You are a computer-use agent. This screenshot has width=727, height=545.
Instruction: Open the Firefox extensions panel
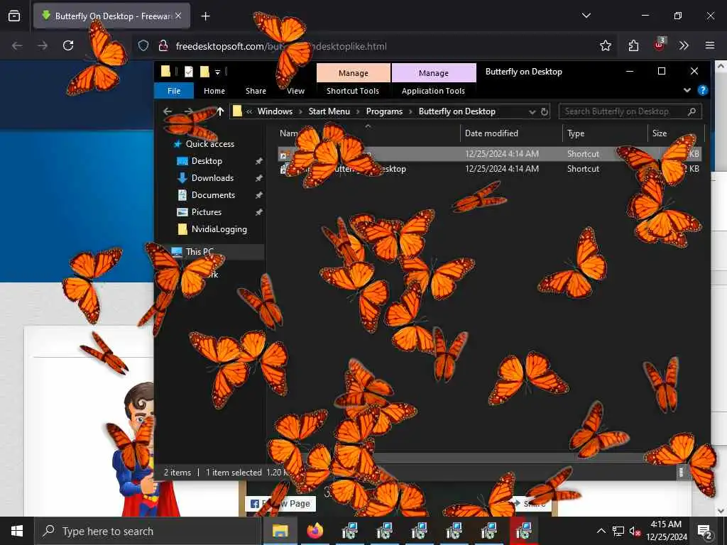tap(633, 45)
